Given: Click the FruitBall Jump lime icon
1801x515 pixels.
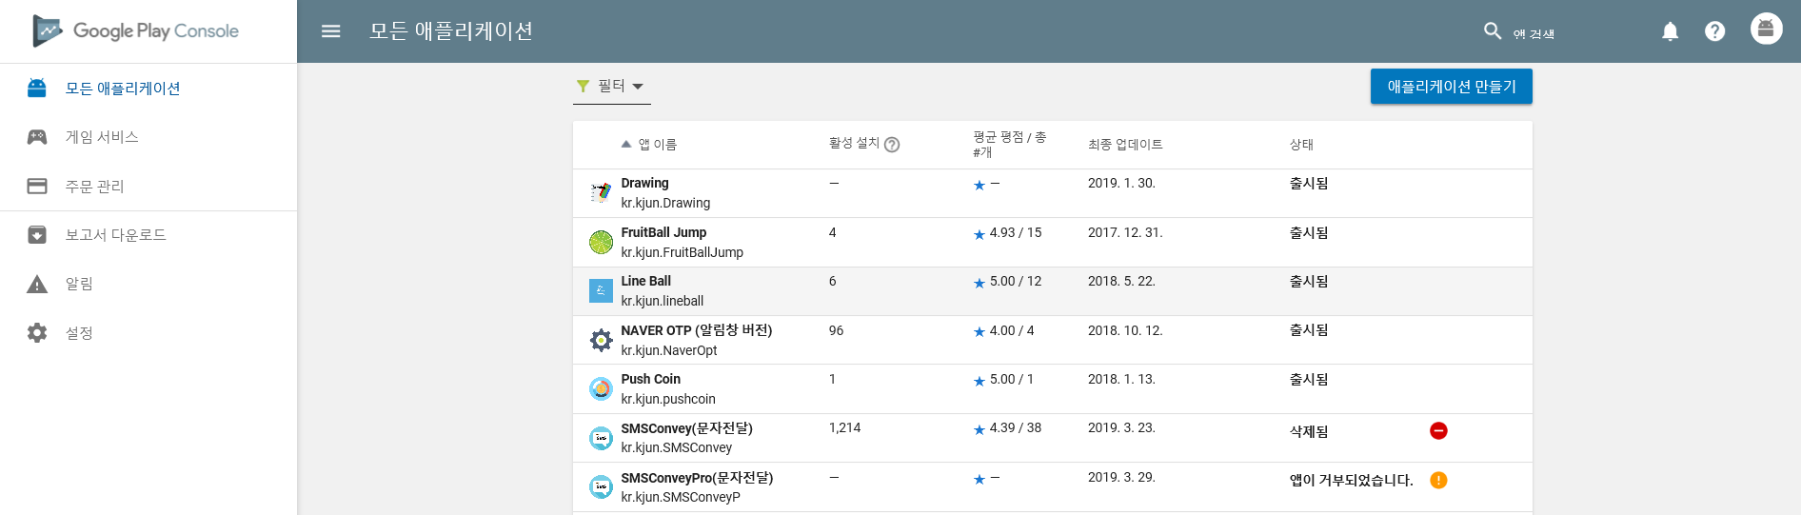Looking at the screenshot, I should click(601, 242).
